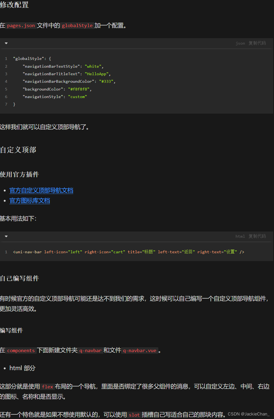Click the bullet item html 部分
Image resolution: width=274 pixels, height=419 pixels.
22,368
